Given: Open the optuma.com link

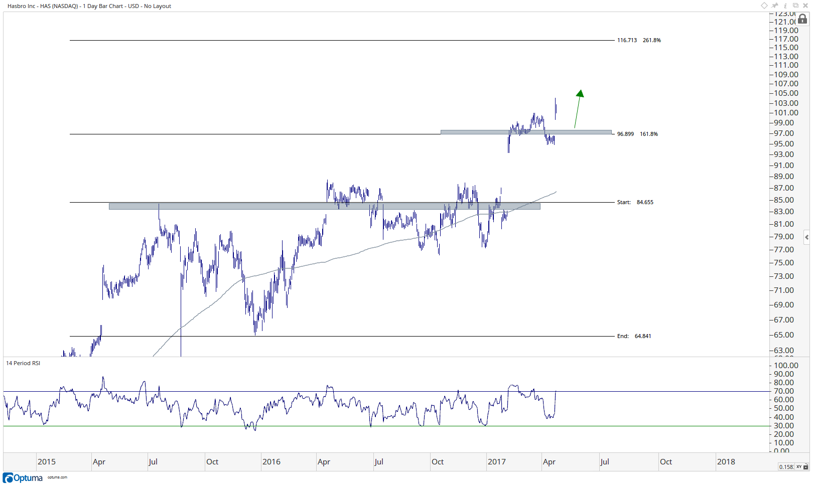Looking at the screenshot, I should coord(57,477).
